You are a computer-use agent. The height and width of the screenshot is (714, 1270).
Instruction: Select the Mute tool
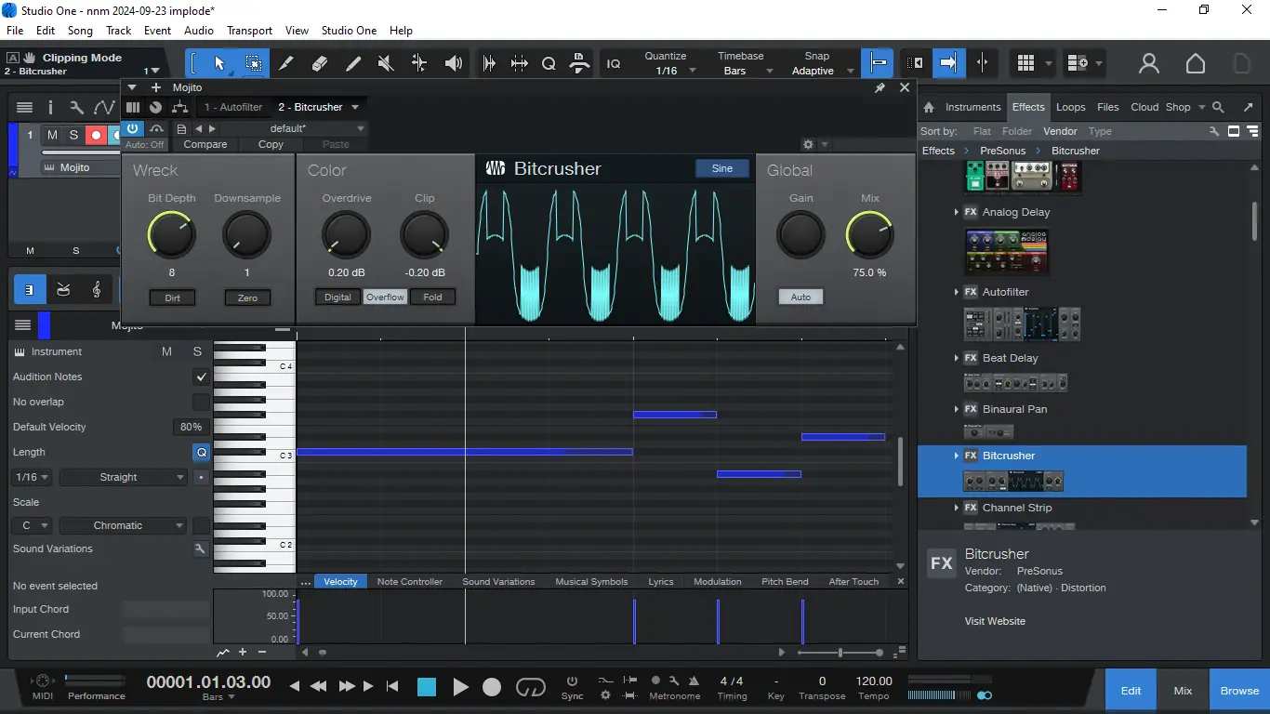pos(386,63)
